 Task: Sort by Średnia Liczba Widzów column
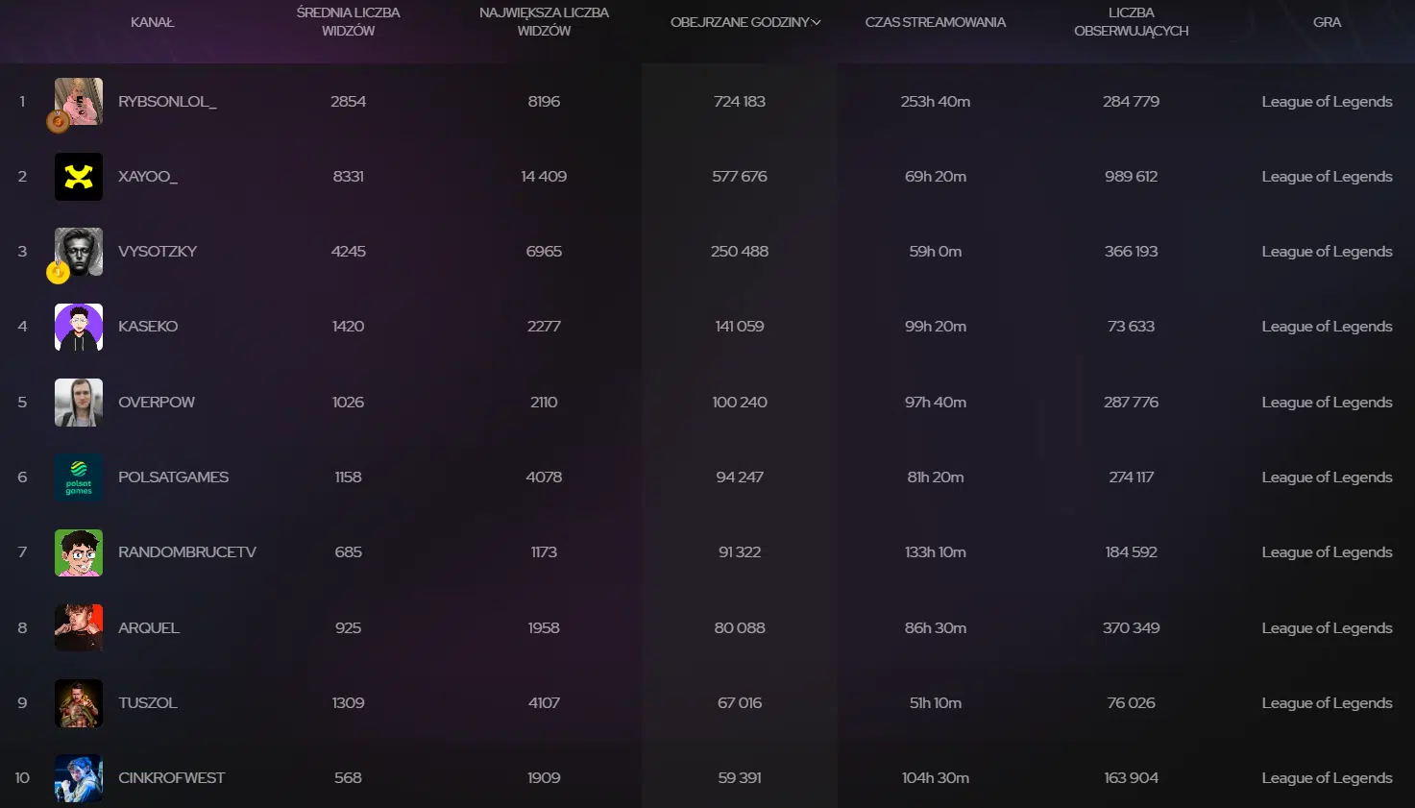click(x=348, y=21)
